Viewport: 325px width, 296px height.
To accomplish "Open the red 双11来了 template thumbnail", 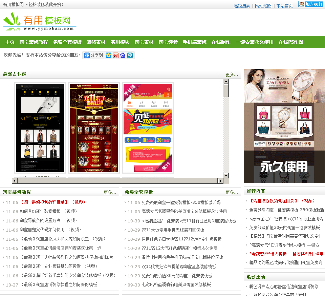I will coord(94,128).
